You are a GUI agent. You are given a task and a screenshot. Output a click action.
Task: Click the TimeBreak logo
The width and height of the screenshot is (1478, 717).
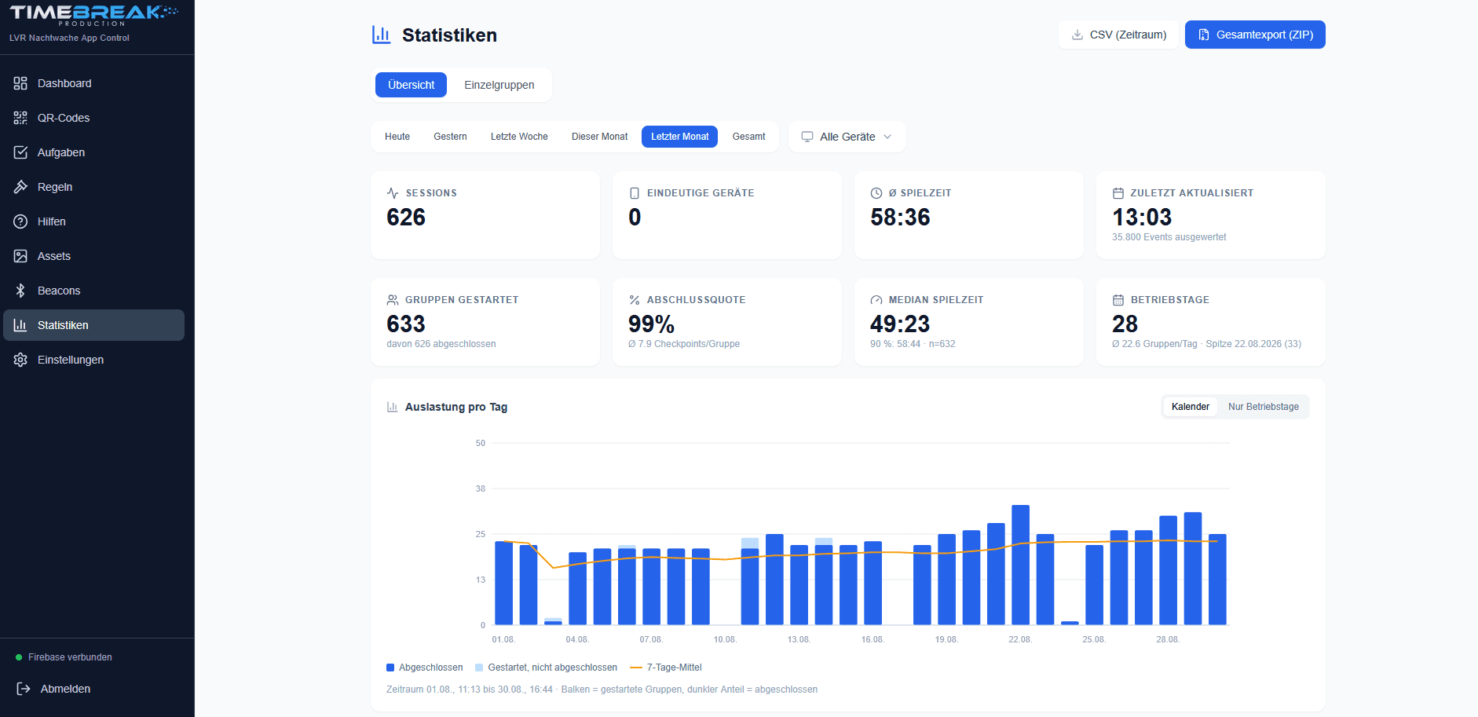93,15
